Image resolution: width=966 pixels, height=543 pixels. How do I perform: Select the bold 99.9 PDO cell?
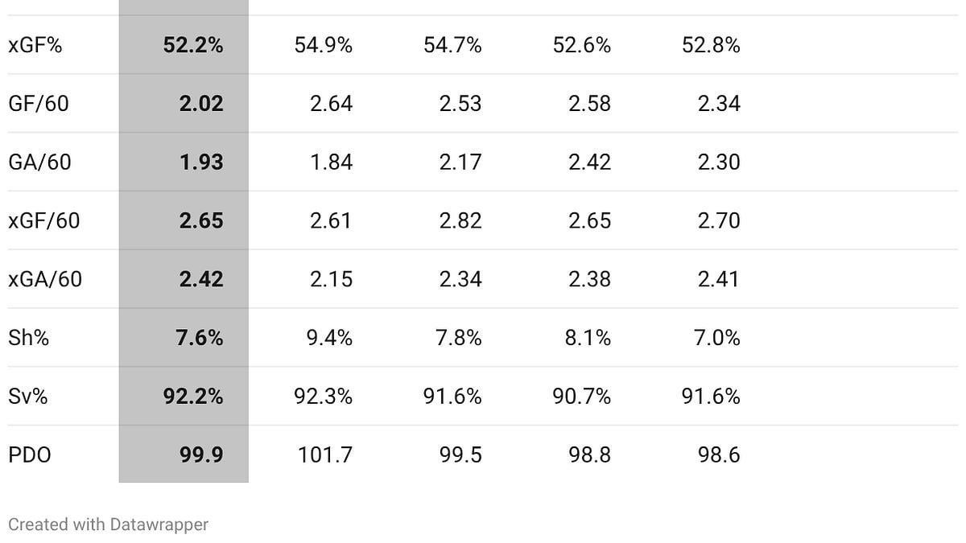[x=201, y=455]
